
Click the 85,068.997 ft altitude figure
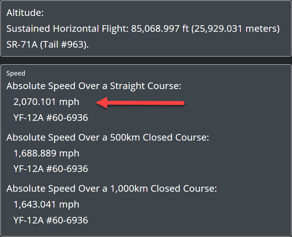(160, 29)
